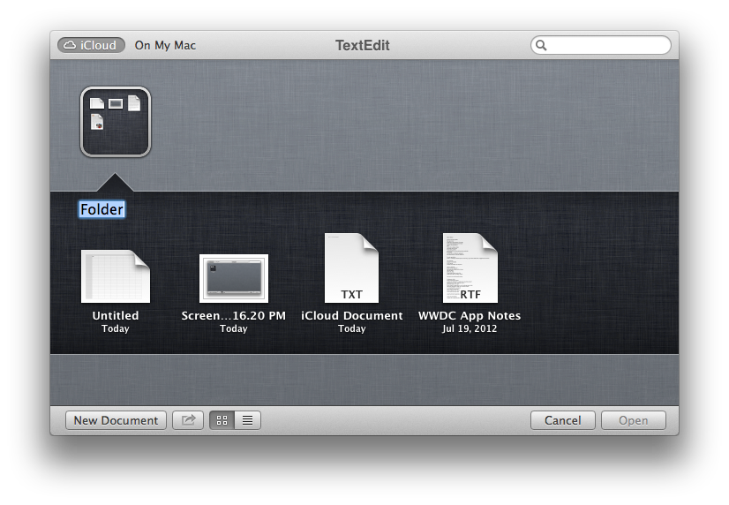Click the Screen...16.20 PM file name
Screen dimensions: 729x505
tap(233, 315)
